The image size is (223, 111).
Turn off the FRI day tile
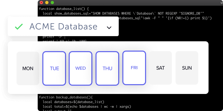pos(134,68)
